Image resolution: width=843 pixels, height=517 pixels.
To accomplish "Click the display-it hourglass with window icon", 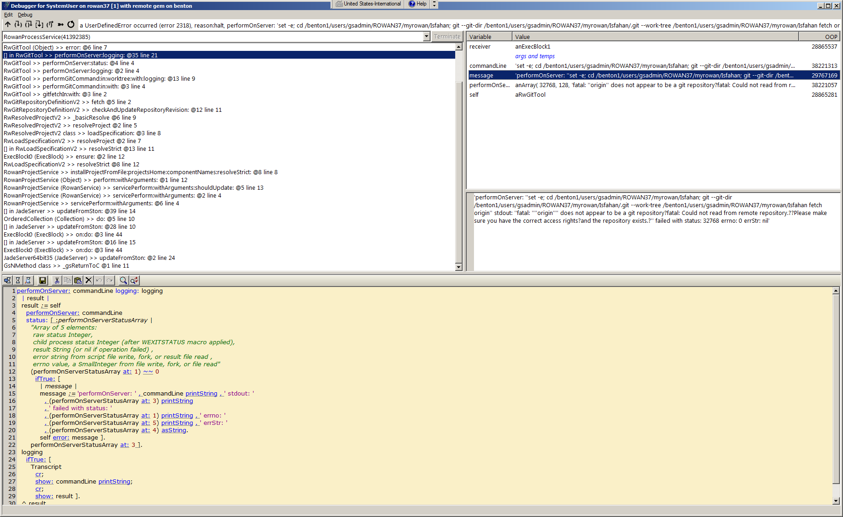I will coord(8,280).
